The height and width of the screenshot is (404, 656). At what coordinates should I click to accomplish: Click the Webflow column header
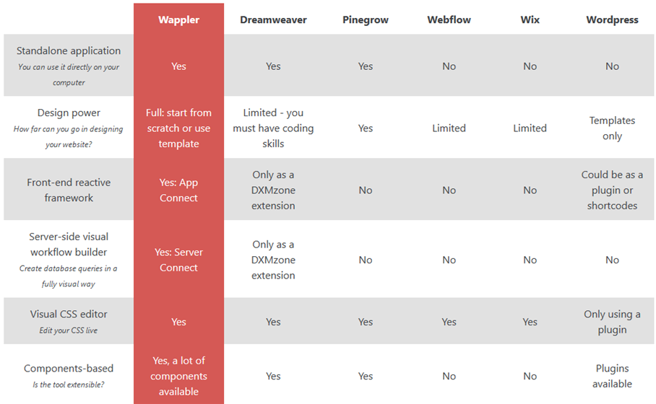(x=449, y=19)
